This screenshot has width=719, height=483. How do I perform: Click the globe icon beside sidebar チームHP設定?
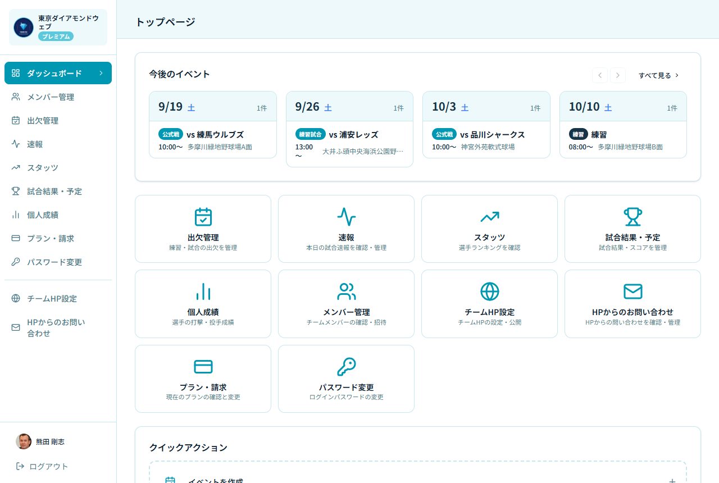coord(16,299)
